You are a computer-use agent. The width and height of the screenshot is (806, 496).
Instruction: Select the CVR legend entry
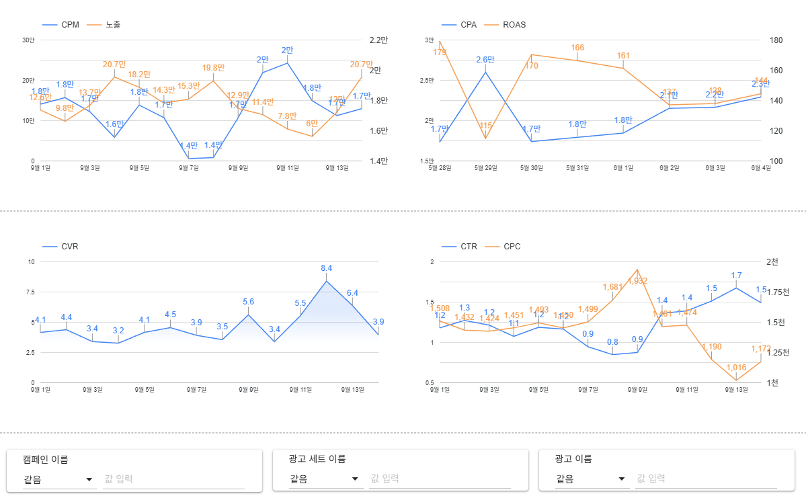tap(60, 247)
